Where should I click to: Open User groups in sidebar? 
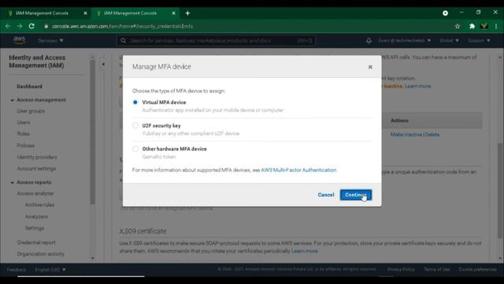[31, 110]
